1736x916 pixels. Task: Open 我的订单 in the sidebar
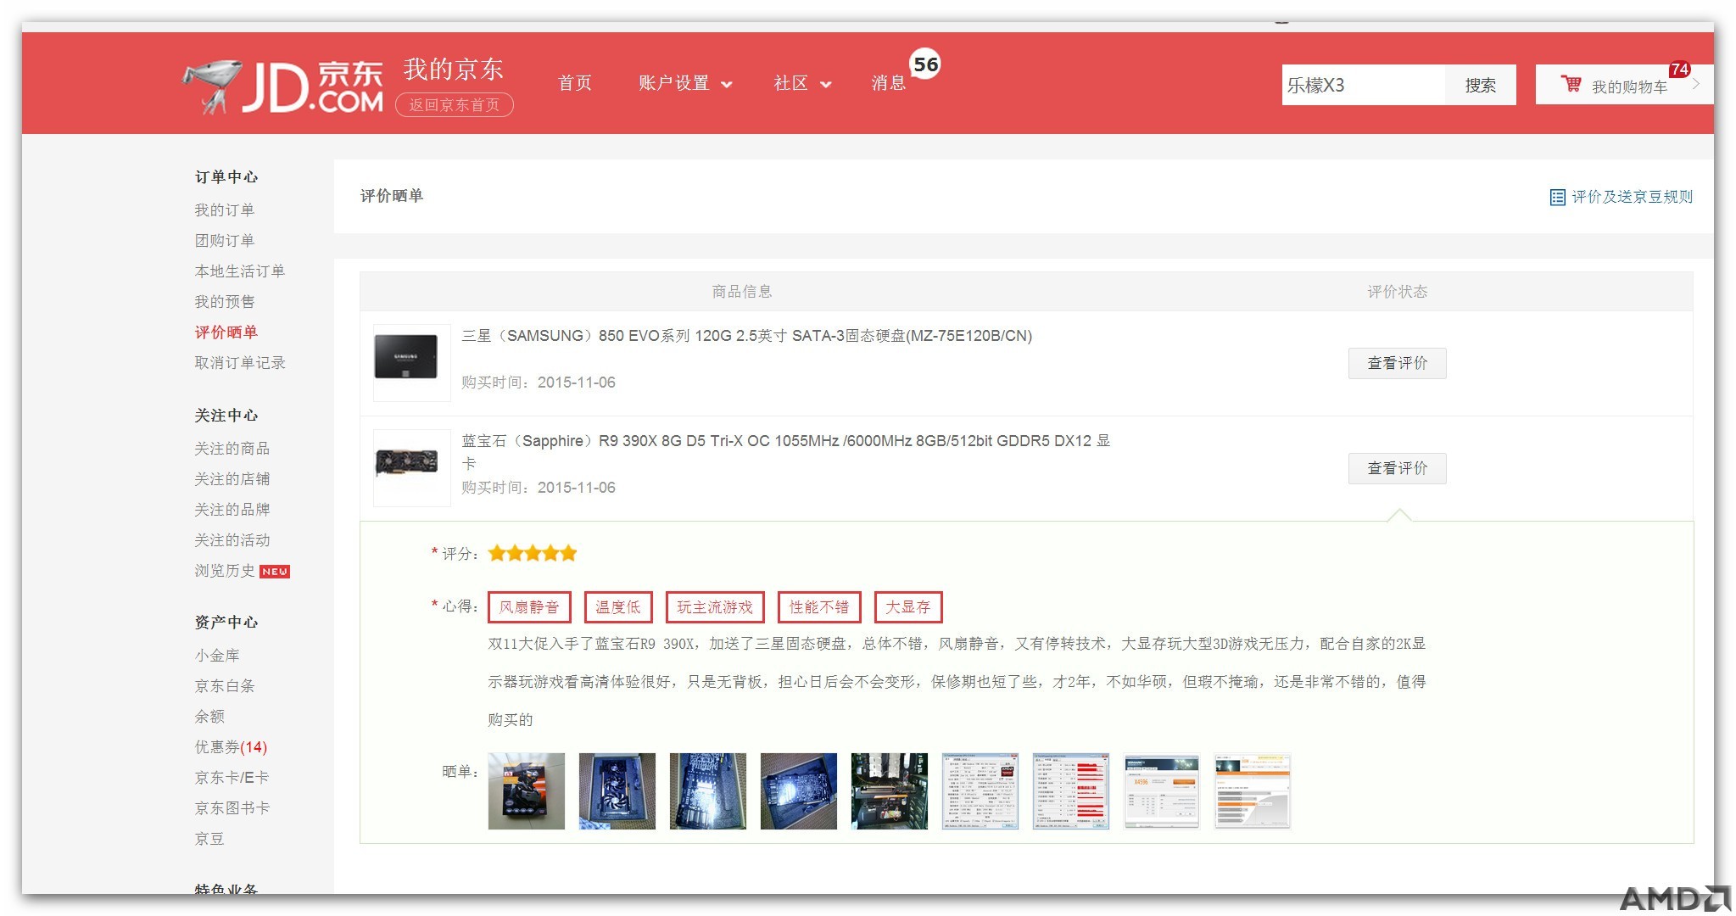click(225, 210)
